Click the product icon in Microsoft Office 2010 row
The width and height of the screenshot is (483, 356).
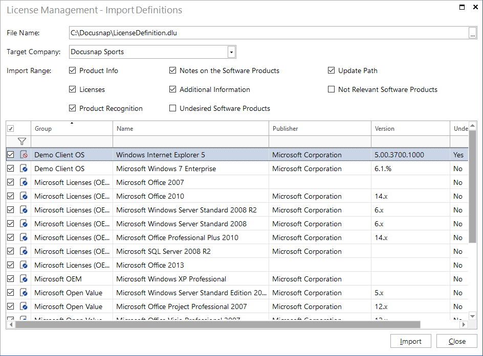(24, 196)
